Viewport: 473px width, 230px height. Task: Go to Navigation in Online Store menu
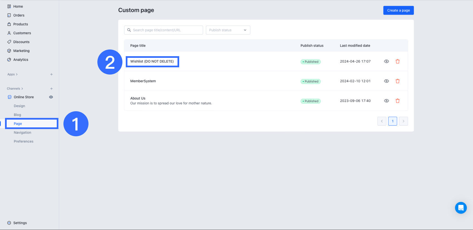coord(23,133)
